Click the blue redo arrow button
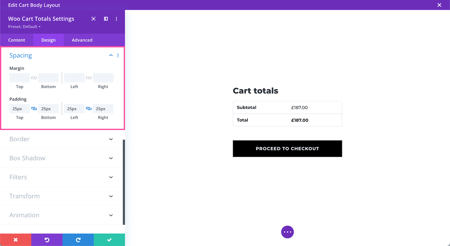The height and width of the screenshot is (246, 450). coord(78,240)
